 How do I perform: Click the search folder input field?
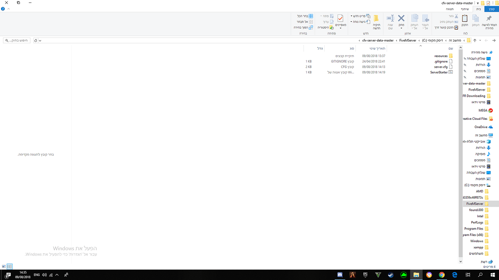(17, 40)
